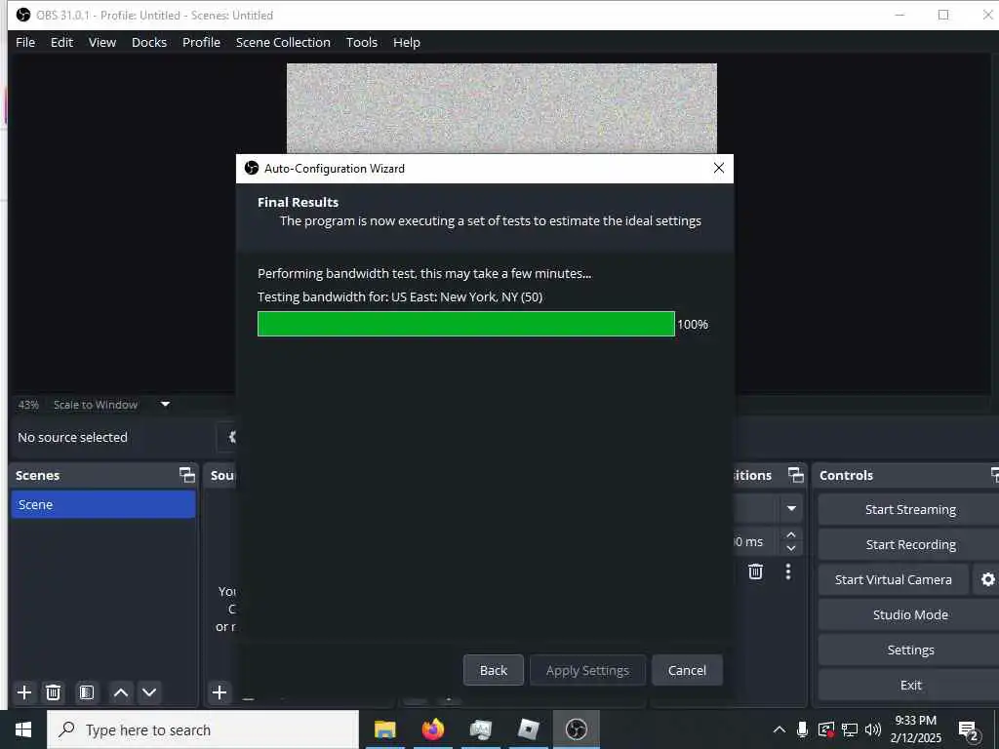Delete transition with trash icon
Viewport: 999px width, 749px height.
[756, 572]
